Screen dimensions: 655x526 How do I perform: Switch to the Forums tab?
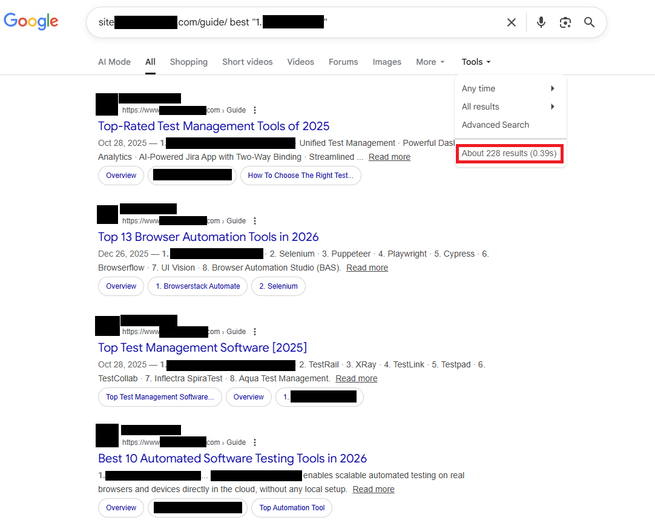click(343, 62)
